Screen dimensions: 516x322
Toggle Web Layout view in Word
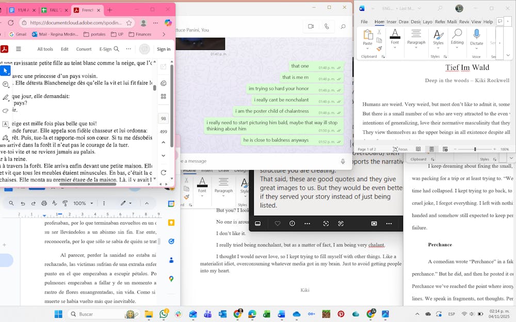pos(445,149)
